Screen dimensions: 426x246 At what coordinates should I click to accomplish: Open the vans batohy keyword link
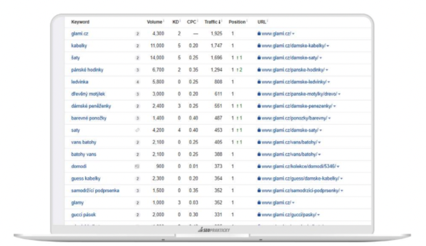tap(84, 142)
